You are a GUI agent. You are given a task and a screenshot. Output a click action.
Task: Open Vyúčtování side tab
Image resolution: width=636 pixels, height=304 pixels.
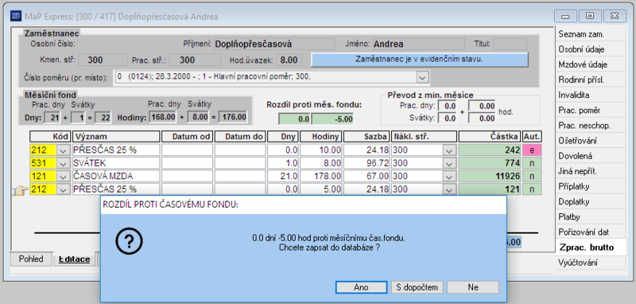pos(590,263)
